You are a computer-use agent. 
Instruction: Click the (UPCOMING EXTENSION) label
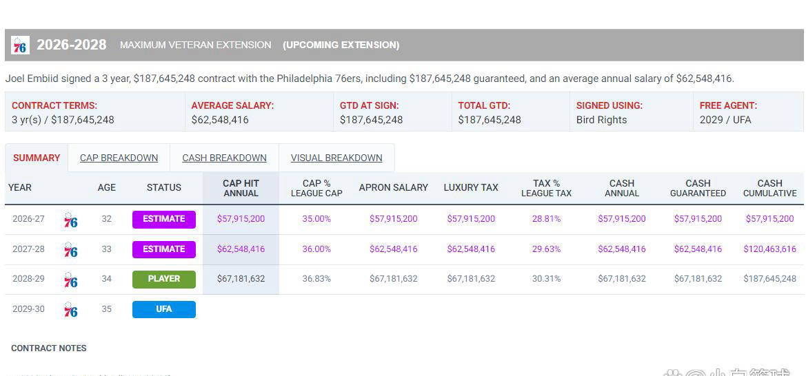341,45
